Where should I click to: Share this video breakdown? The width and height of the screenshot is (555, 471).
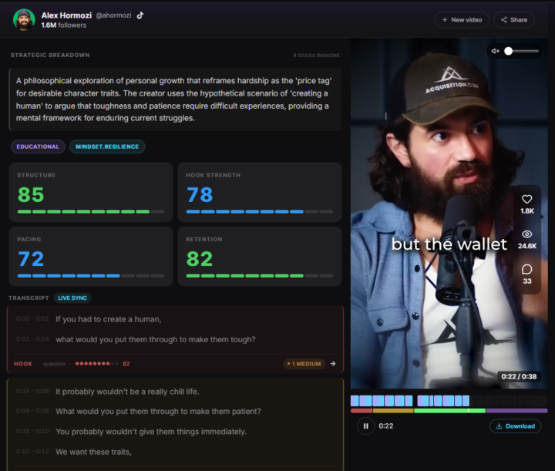click(514, 20)
